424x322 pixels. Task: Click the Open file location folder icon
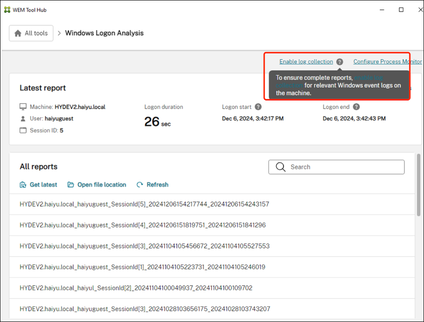click(70, 185)
